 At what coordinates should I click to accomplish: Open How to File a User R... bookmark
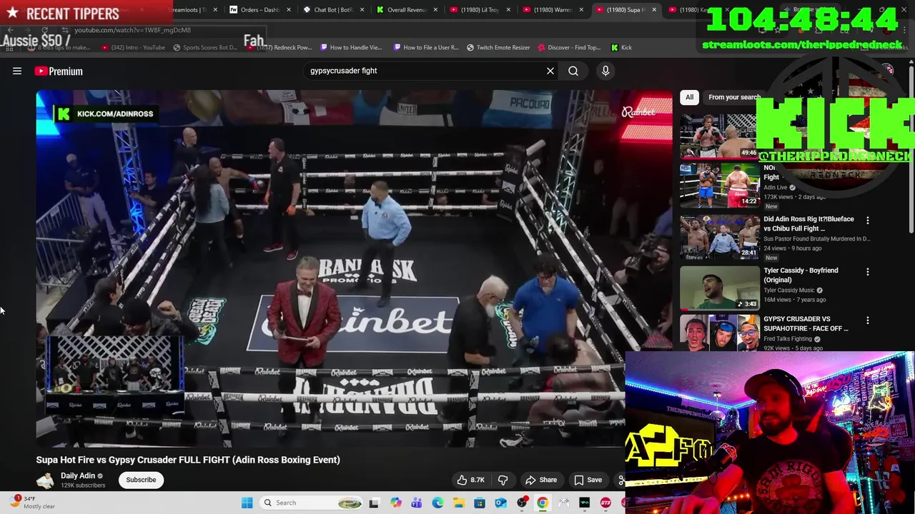click(425, 47)
